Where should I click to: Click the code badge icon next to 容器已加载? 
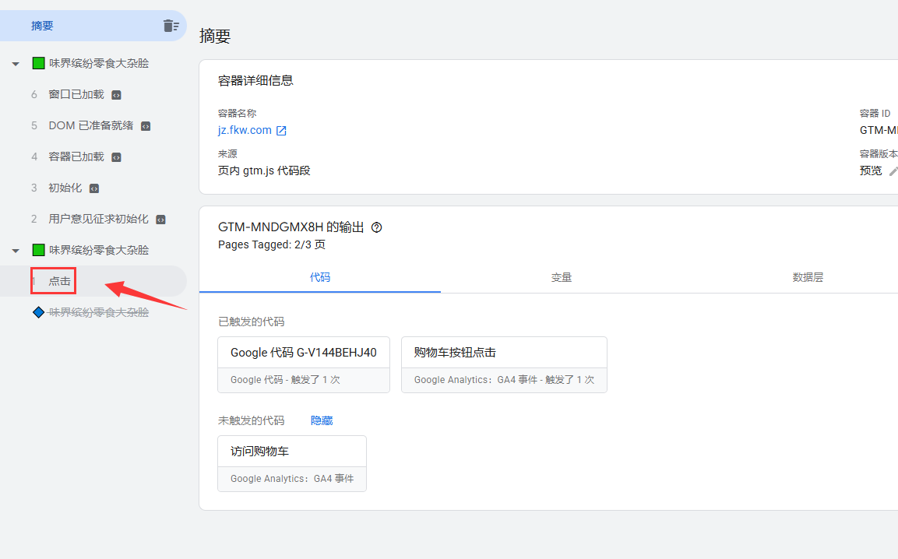116,157
